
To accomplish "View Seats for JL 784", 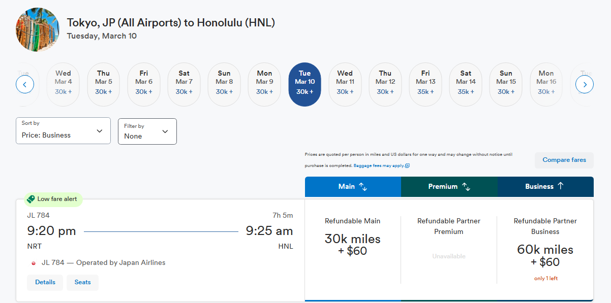I will [x=82, y=282].
